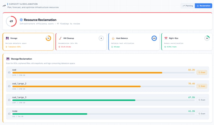The image size is (214, 125).
Task: Click the 67.5% usage value
Action: [x=191, y=97]
